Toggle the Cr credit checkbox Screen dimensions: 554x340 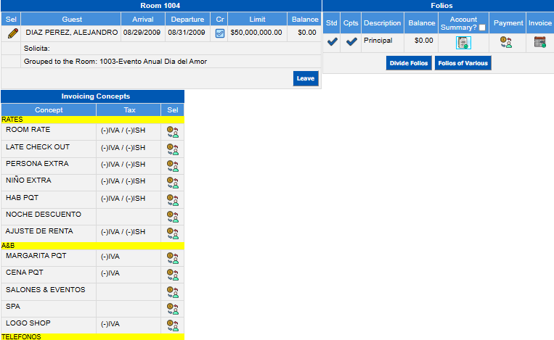click(220, 33)
